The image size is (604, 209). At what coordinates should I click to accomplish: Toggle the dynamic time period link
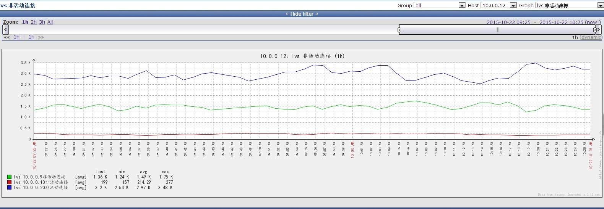[x=591, y=37]
